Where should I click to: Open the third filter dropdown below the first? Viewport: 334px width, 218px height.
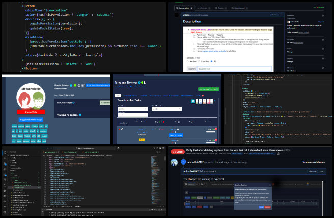pos(133,115)
